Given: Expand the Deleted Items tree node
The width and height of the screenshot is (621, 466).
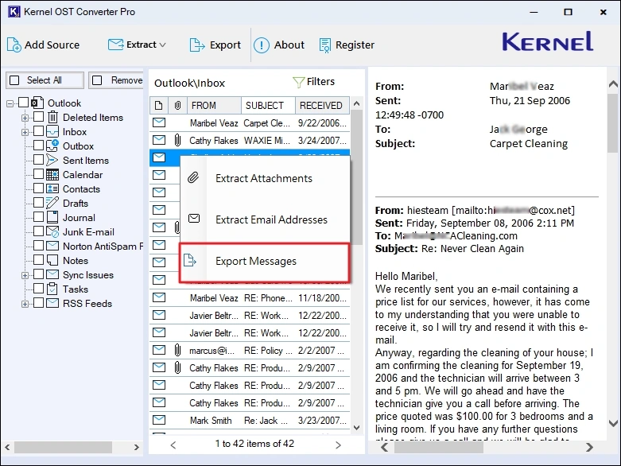Looking at the screenshot, I should (x=25, y=118).
